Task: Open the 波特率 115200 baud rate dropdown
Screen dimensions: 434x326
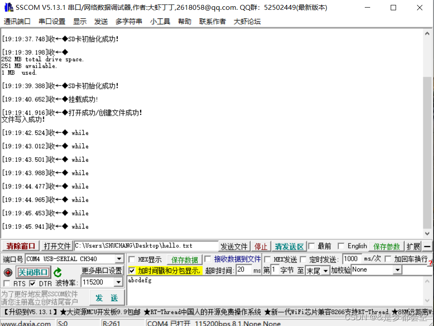Action: [119, 282]
